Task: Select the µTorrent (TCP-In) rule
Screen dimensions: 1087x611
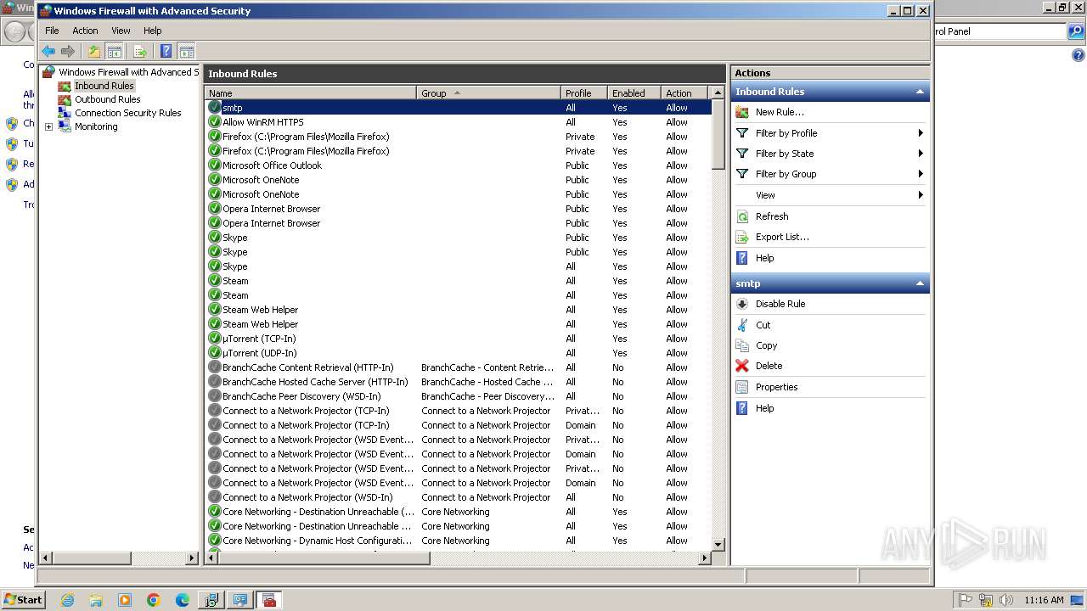Action: click(x=458, y=339)
